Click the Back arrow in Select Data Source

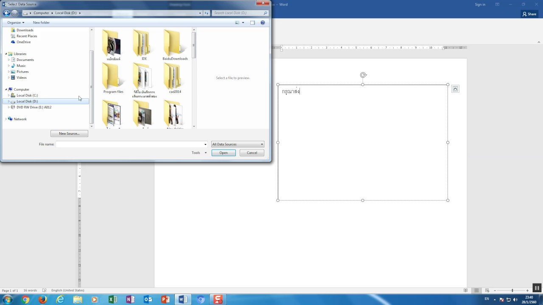click(x=6, y=13)
